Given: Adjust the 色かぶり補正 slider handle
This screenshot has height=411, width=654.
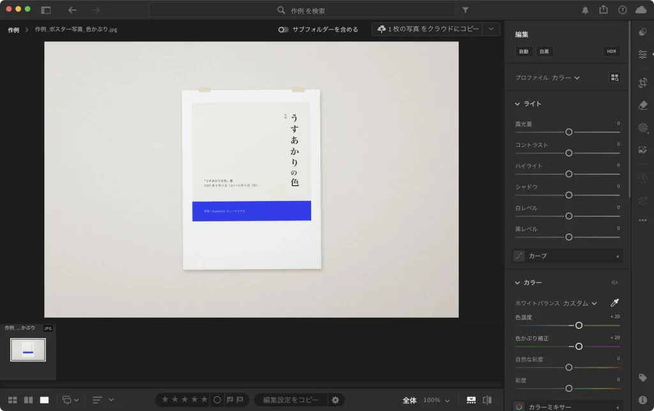Looking at the screenshot, I should (579, 347).
